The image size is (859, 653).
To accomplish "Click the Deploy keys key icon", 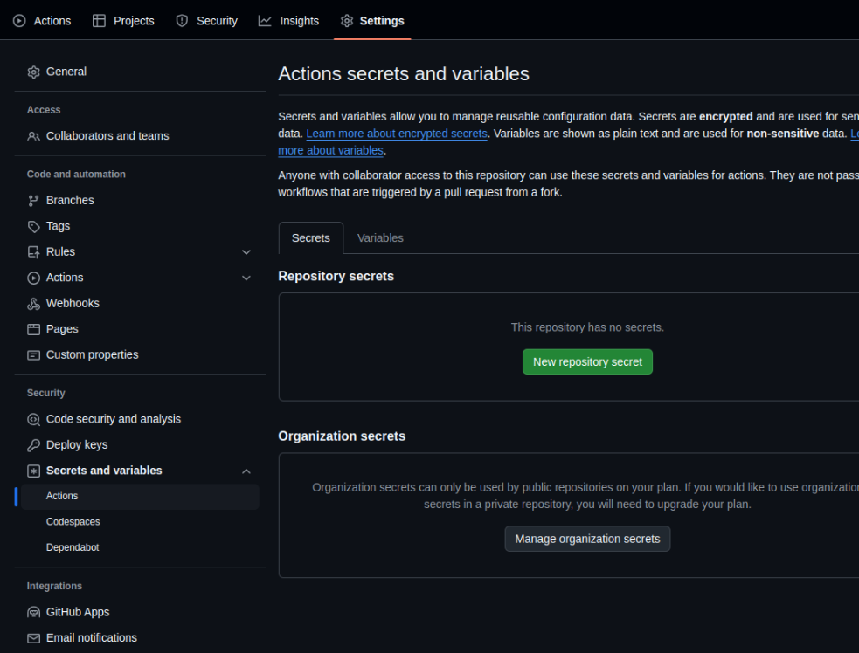I will point(33,445).
